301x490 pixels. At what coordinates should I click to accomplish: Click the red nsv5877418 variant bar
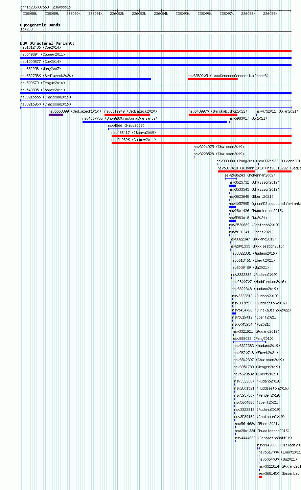[x=236, y=171]
